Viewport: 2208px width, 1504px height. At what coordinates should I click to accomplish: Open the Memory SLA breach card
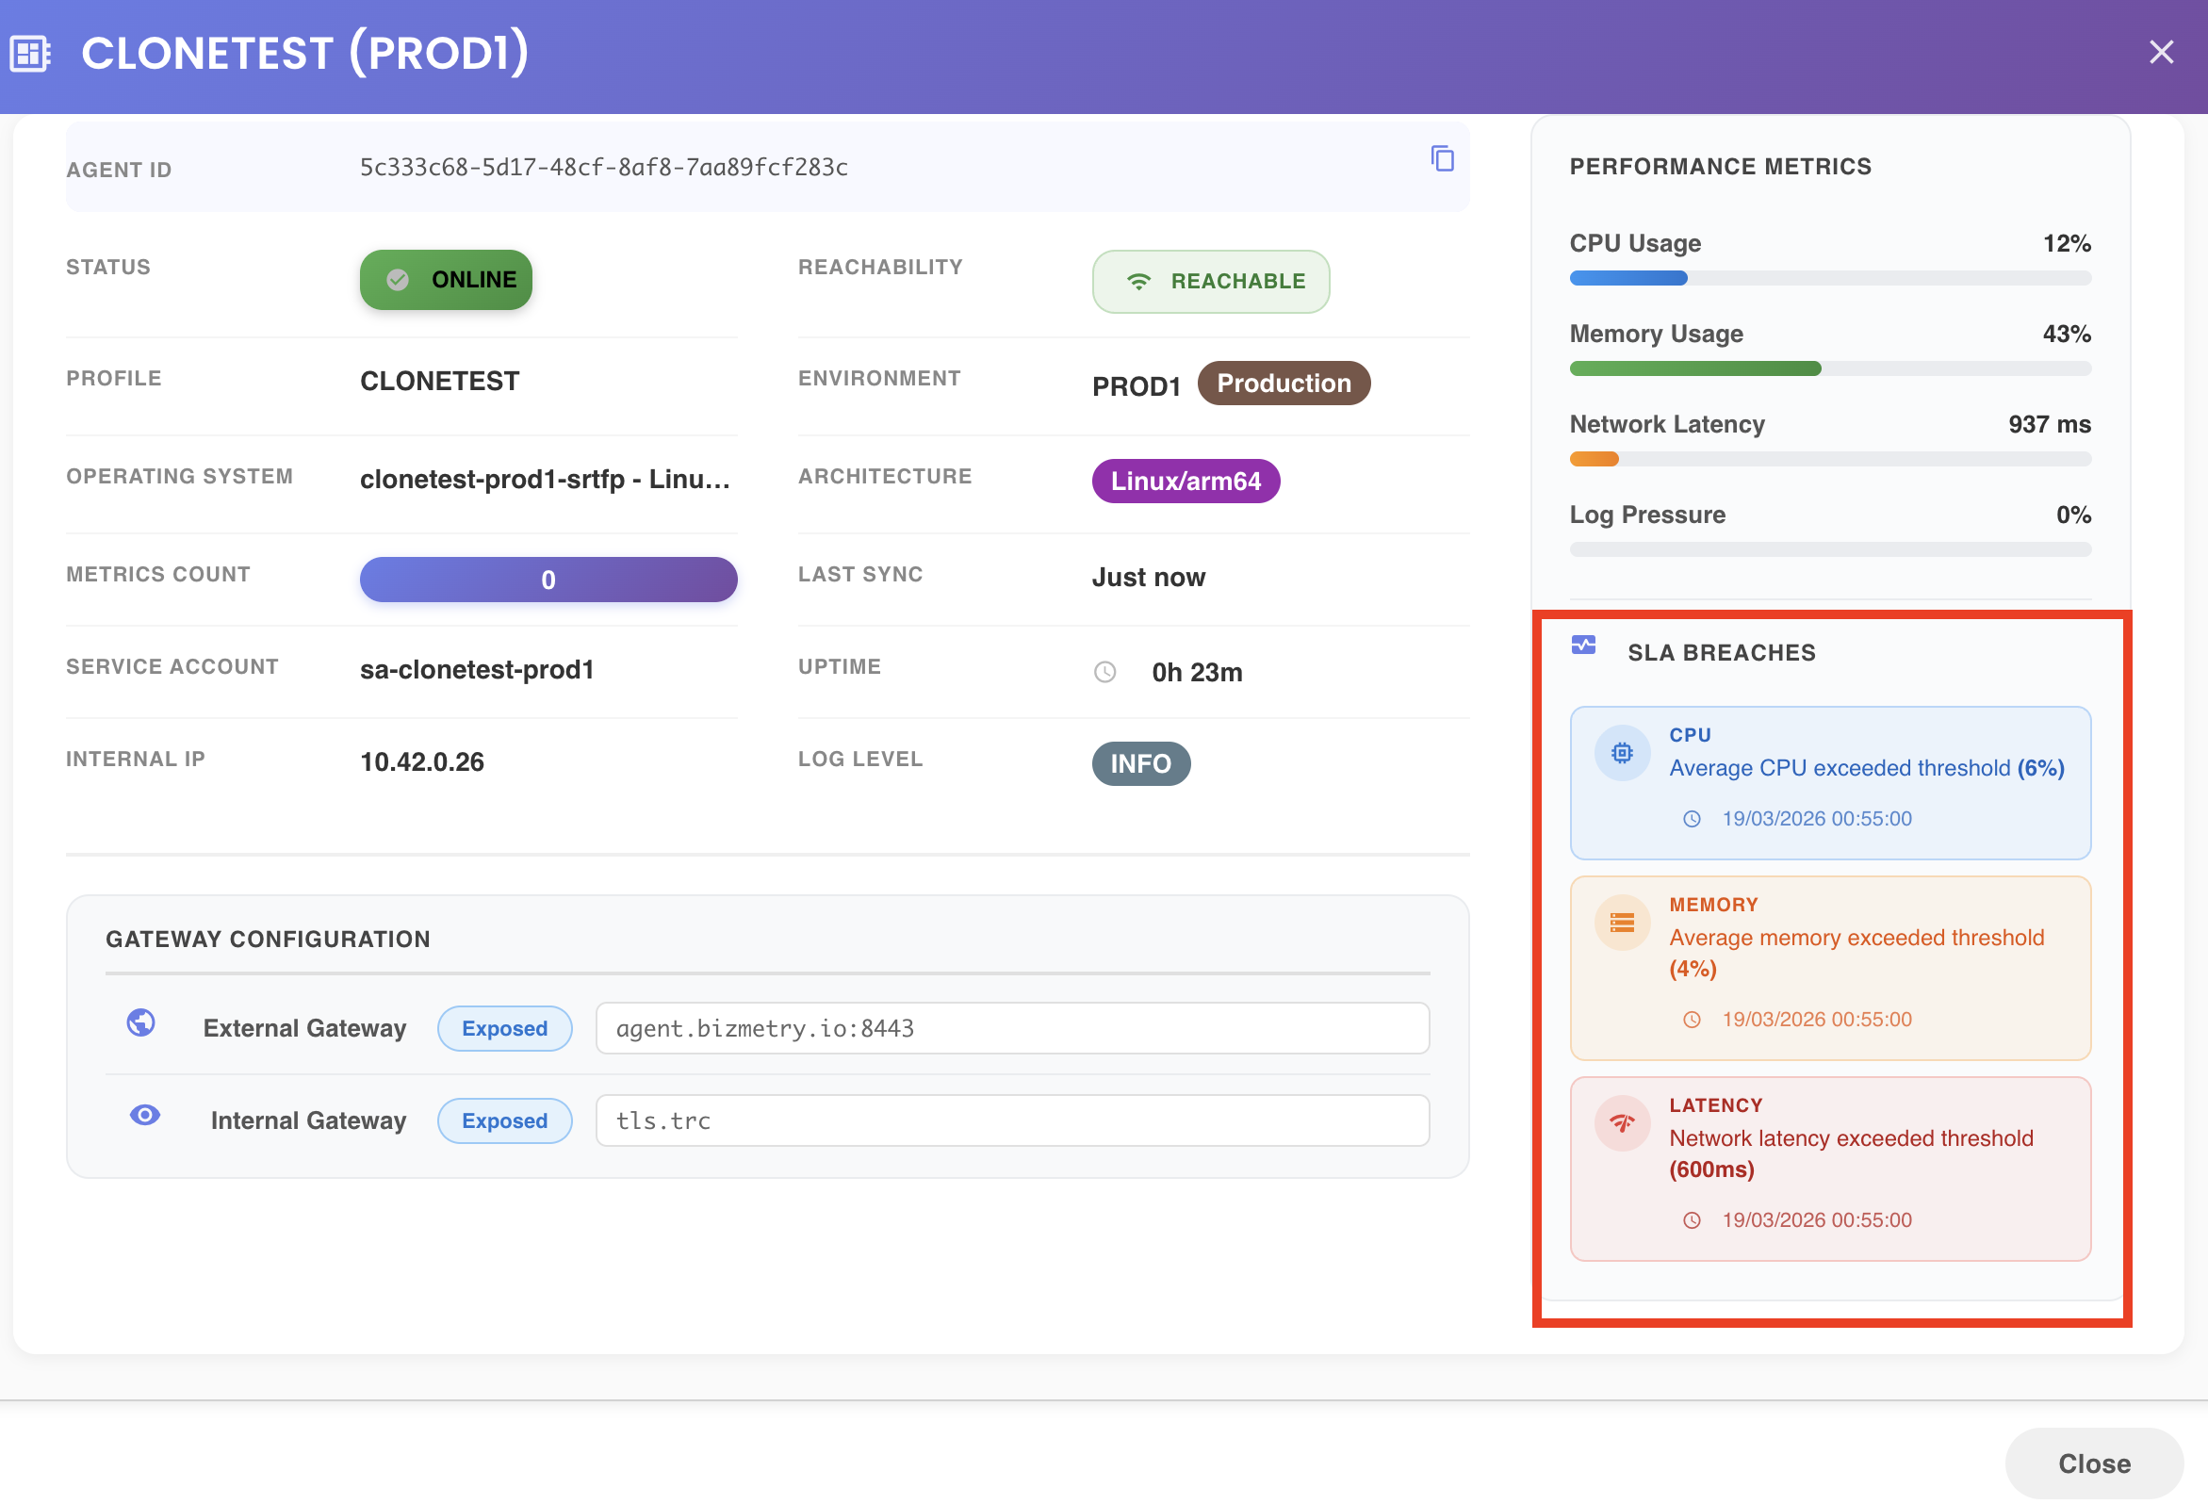click(1830, 968)
